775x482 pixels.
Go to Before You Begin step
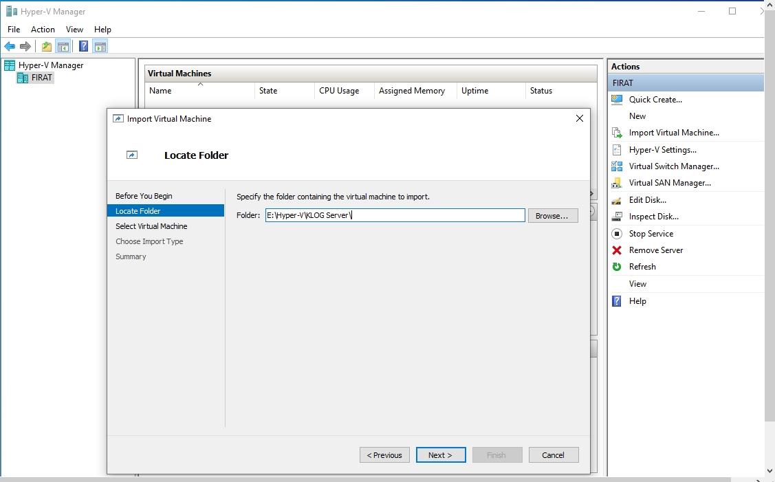144,196
